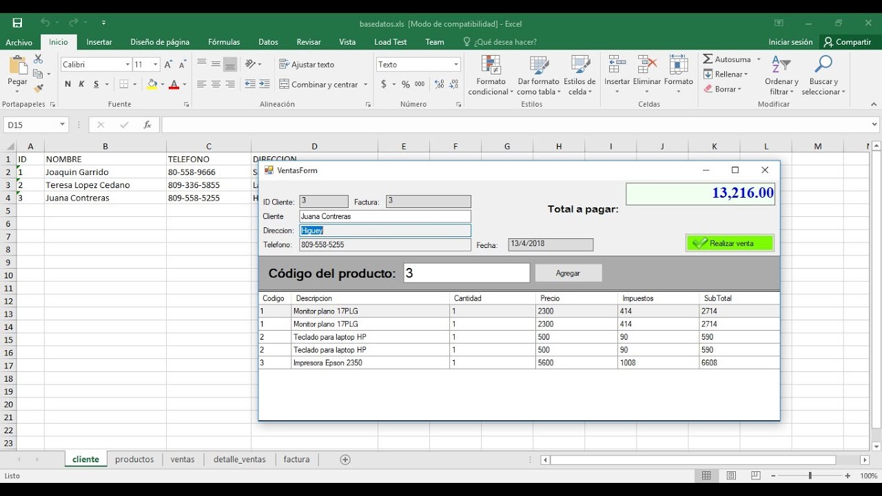Click the Formato cells icon
The width and height of the screenshot is (882, 496).
[x=679, y=65]
